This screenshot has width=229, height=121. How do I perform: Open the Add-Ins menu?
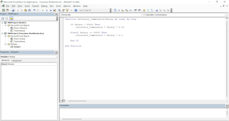pyautogui.click(x=67, y=6)
